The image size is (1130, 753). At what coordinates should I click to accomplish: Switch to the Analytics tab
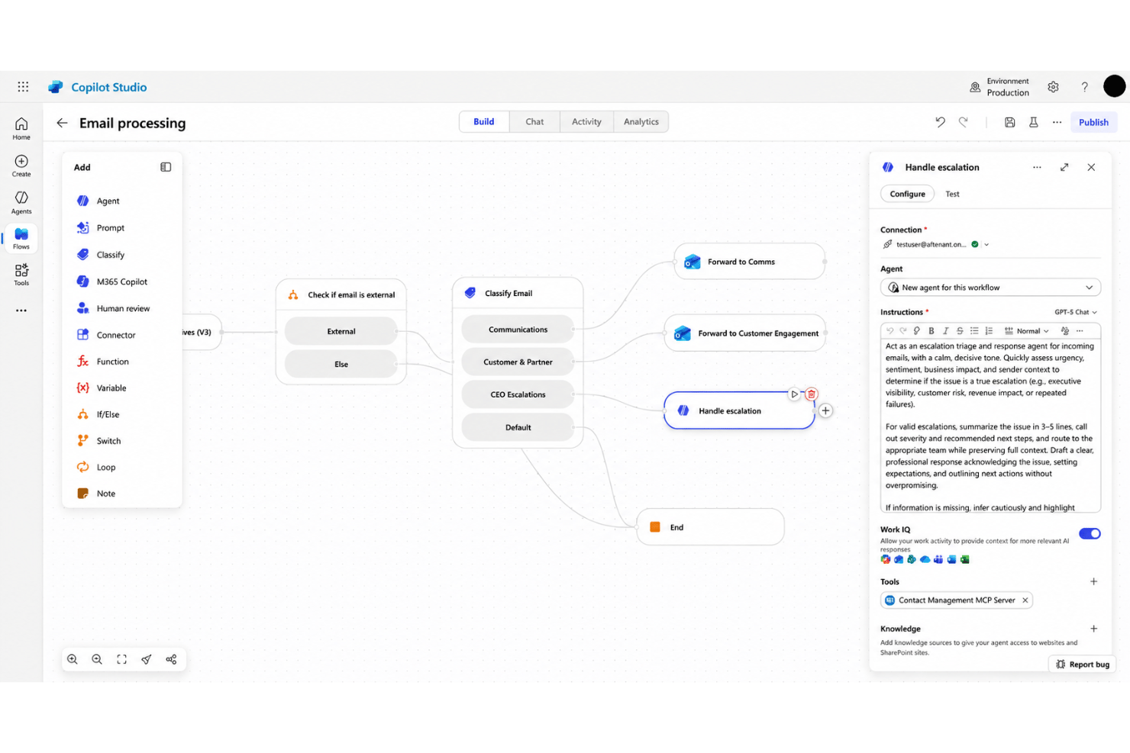click(641, 121)
